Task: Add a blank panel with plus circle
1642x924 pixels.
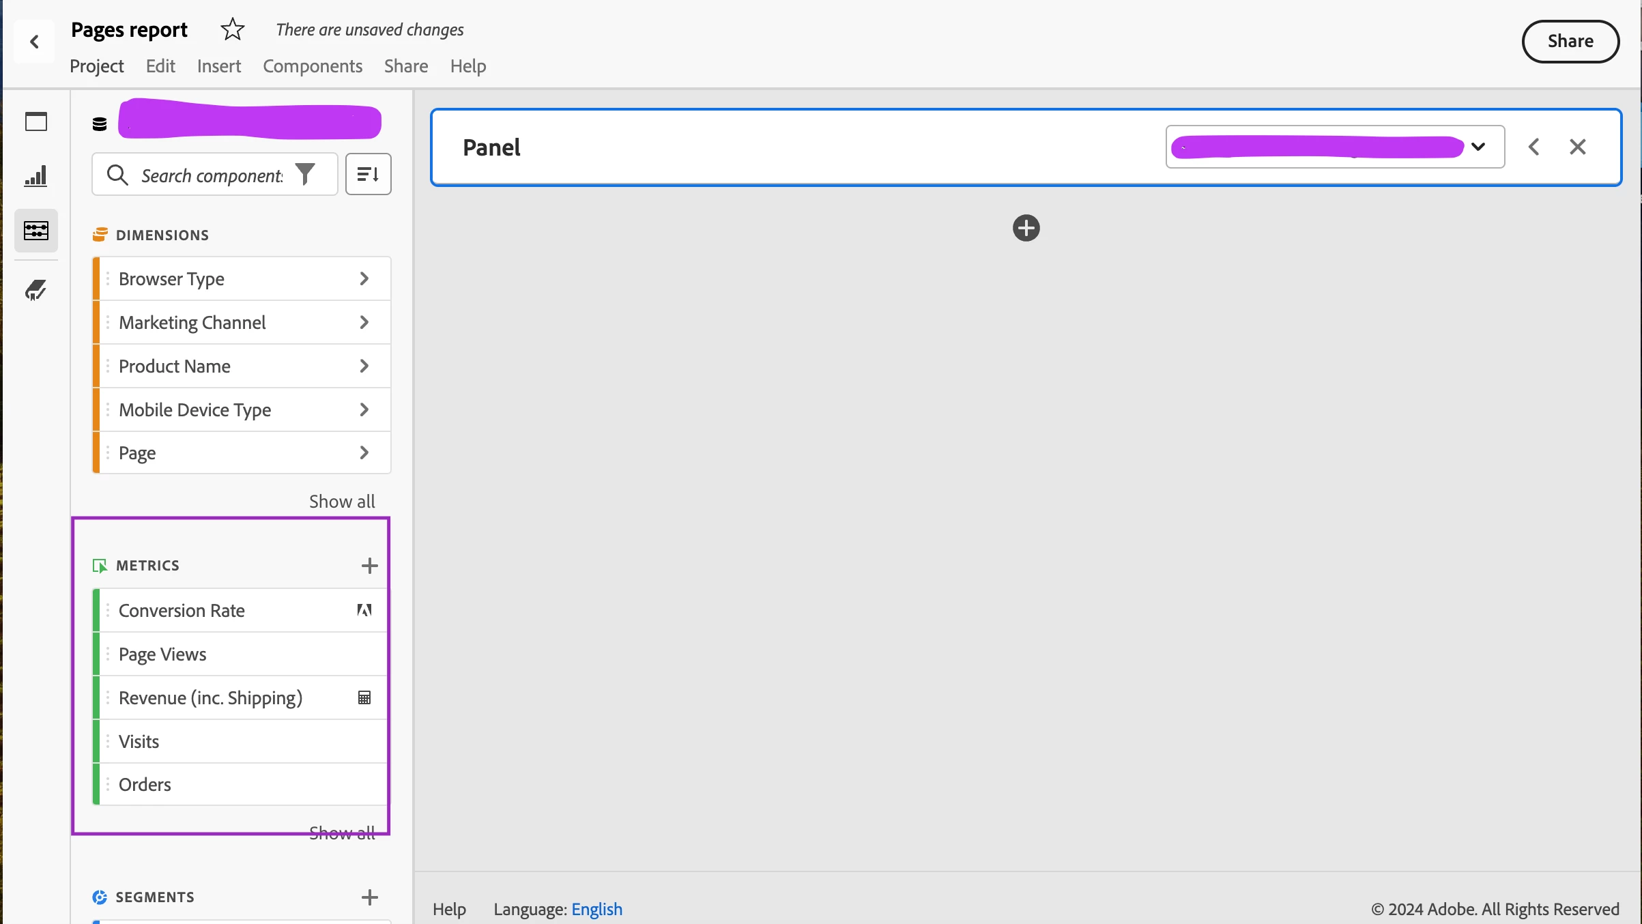Action: click(x=1026, y=228)
